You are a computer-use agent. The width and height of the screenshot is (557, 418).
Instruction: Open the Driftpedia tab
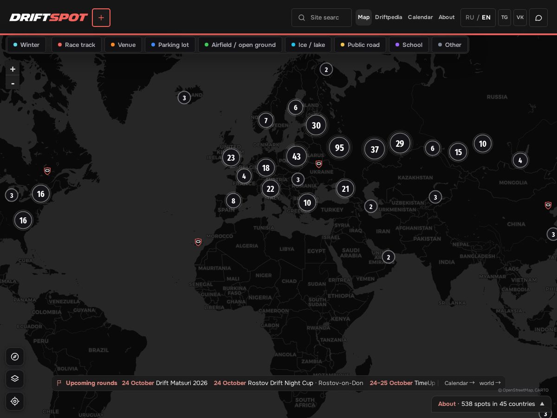[389, 17]
